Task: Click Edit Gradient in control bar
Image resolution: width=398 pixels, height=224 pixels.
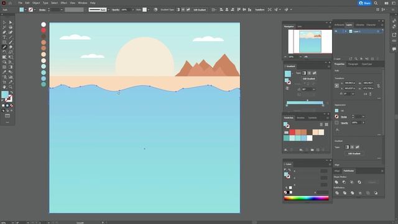Action: tap(200, 10)
